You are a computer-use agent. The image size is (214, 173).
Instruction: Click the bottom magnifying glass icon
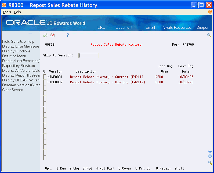point(210,163)
